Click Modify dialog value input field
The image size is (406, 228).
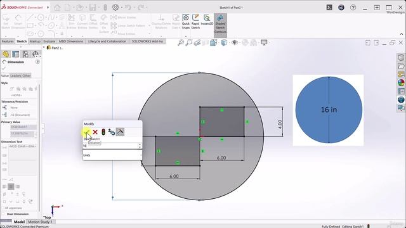[110, 146]
